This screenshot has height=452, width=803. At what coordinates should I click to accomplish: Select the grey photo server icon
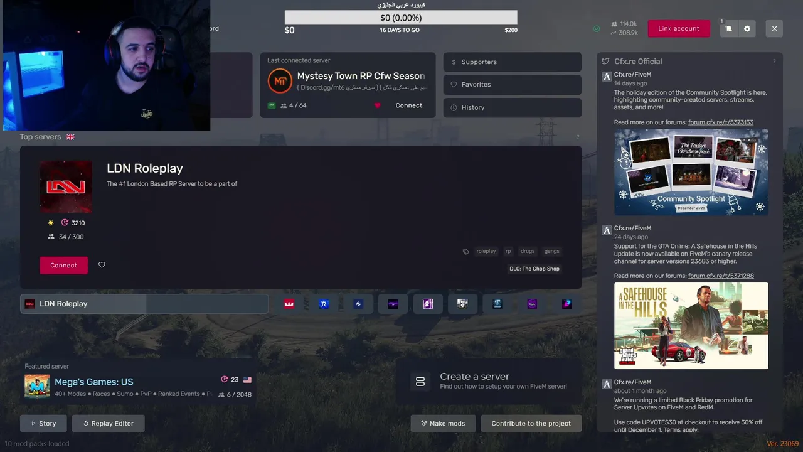coord(462,304)
